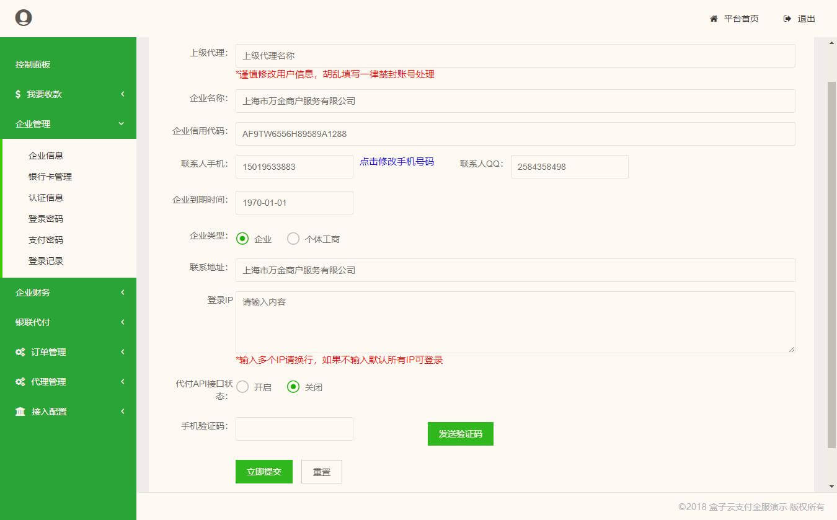Click the home icon beside 平台首页
The image size is (837, 520).
tap(714, 19)
